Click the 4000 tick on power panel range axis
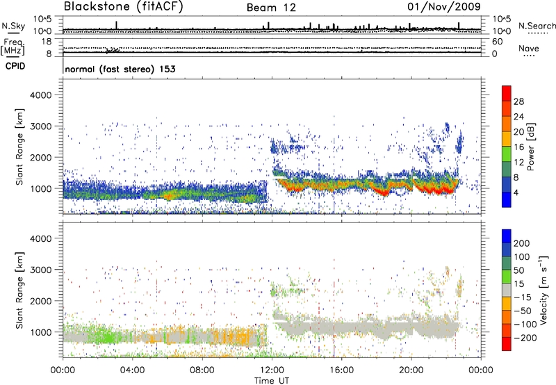The width and height of the screenshot is (556, 385). pos(40,95)
